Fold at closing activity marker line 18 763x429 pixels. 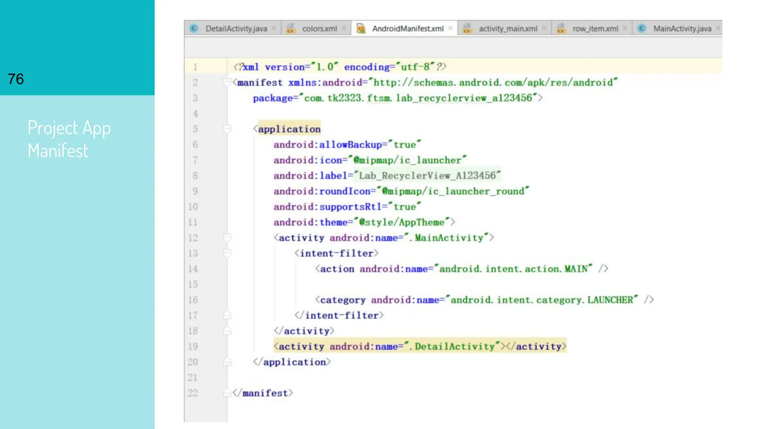(227, 331)
